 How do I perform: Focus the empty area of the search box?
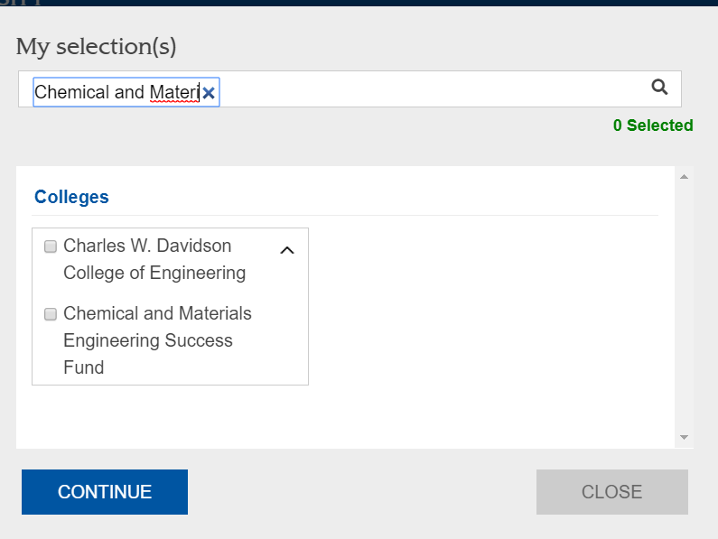pyautogui.click(x=434, y=89)
